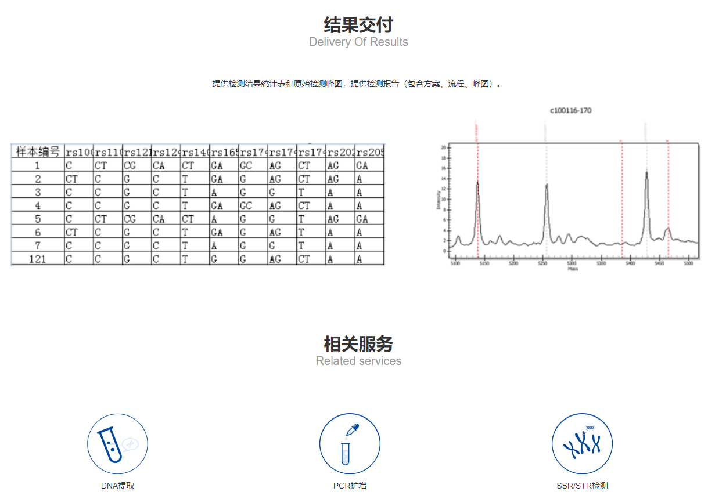Open the SSR/STR检测 text link
The height and width of the screenshot is (499, 708).
click(582, 486)
